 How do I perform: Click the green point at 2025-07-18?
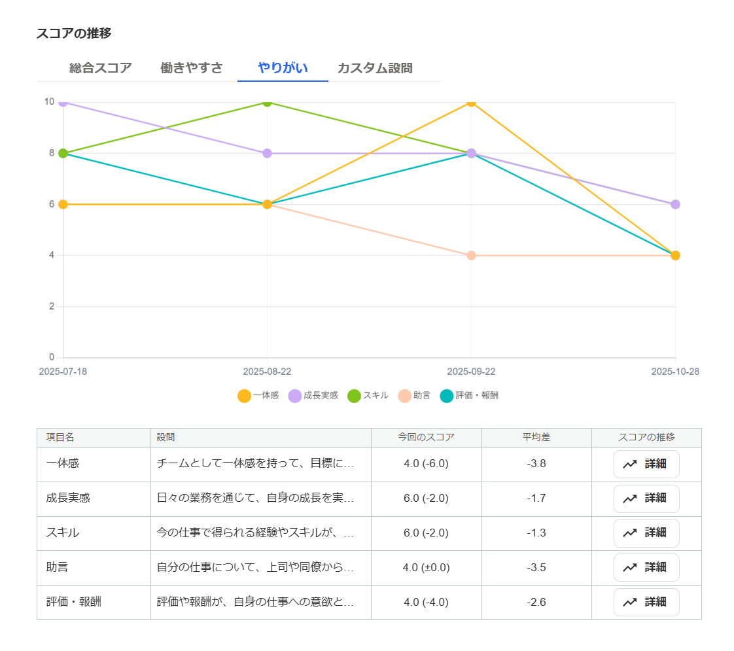pyautogui.click(x=63, y=154)
